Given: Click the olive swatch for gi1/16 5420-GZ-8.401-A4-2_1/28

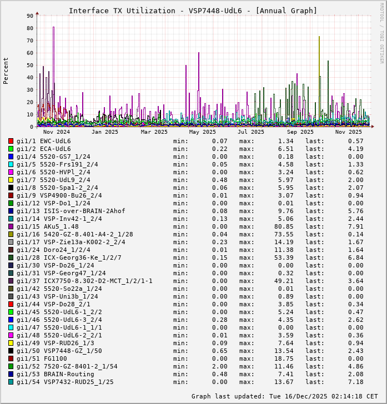Looking at the screenshot, I should [11, 234].
